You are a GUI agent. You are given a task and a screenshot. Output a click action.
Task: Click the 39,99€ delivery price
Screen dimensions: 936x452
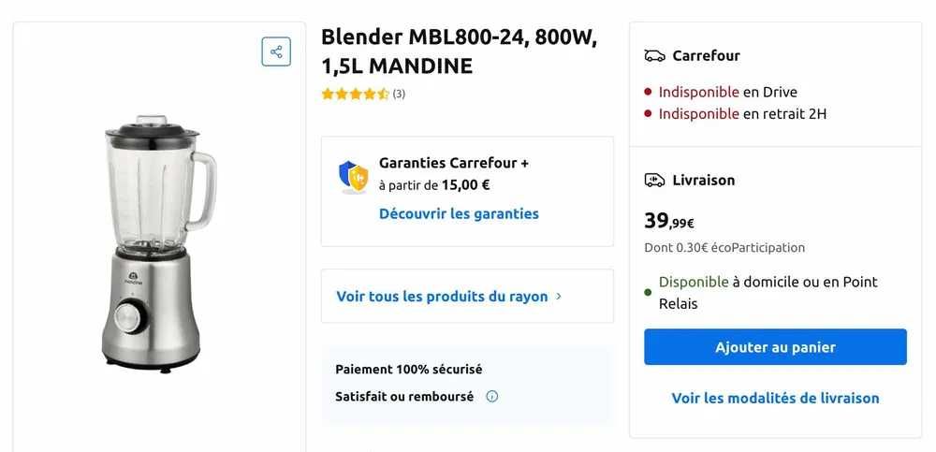point(668,222)
